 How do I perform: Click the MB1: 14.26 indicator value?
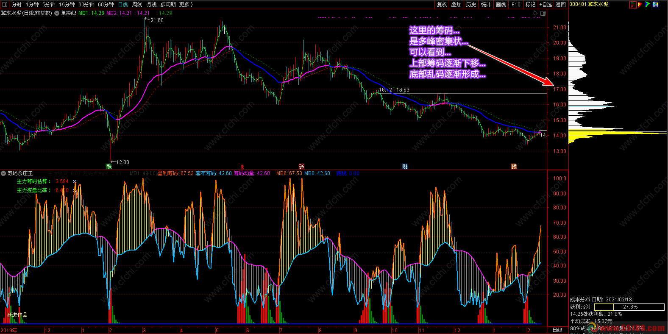(91, 13)
